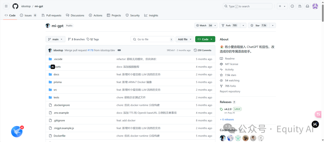Open the pull requests header icon

(300, 6)
